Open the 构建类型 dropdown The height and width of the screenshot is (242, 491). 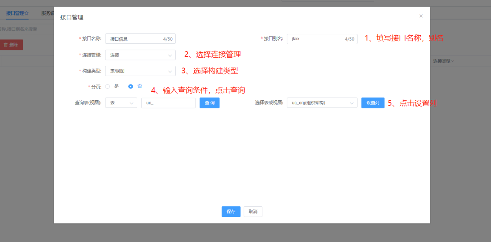(140, 71)
